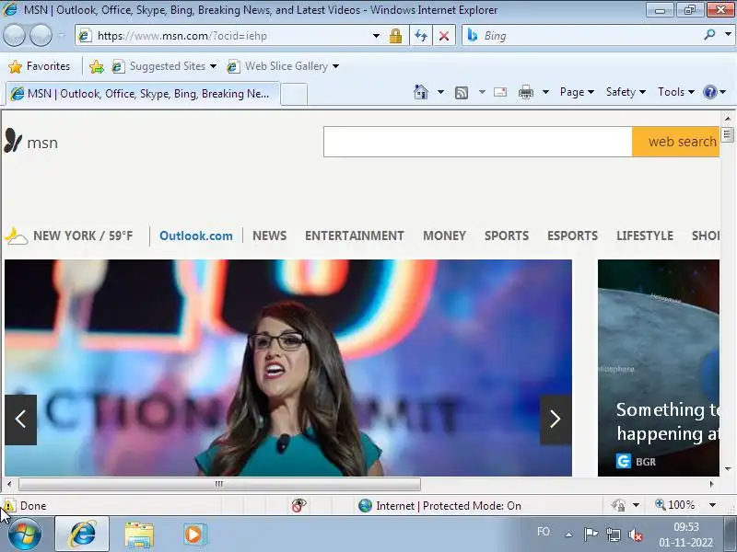The image size is (737, 552).
Task: Open the Windows Start menu orb
Action: click(25, 535)
